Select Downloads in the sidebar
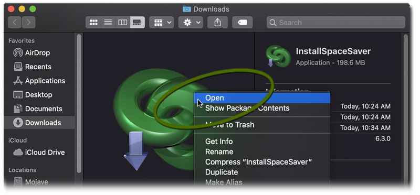The width and height of the screenshot is (420, 195). click(x=39, y=123)
